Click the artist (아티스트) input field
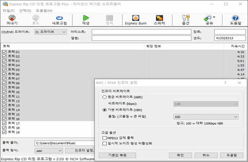This screenshot has width=248, height=162. [x=141, y=32]
